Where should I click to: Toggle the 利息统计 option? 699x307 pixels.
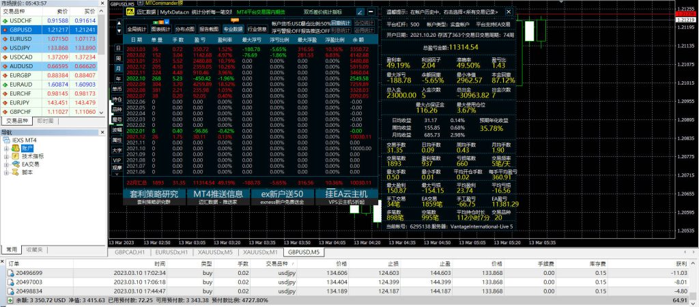pos(341,31)
